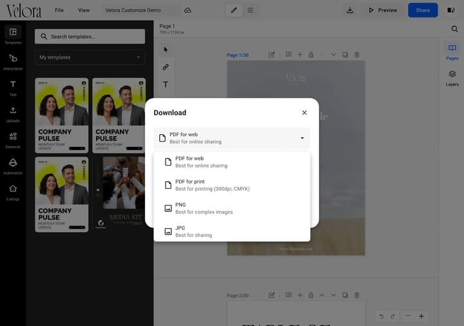
Task: Select the Page 1 cover canvas
Action: coord(296,158)
